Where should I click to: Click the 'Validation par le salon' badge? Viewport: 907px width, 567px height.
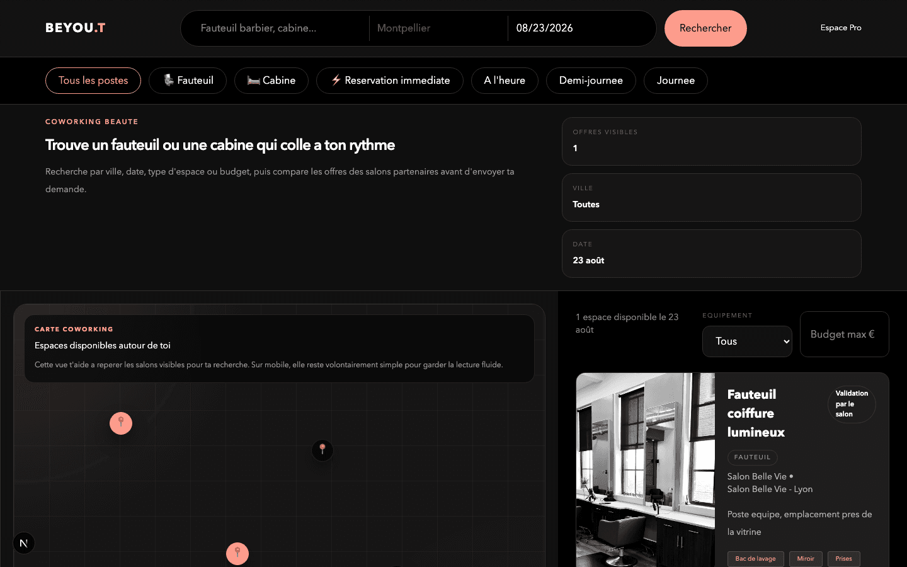click(852, 404)
